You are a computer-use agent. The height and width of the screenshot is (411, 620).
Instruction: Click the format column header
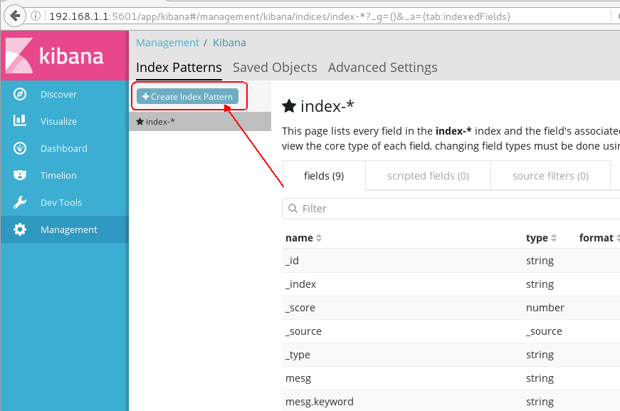coord(596,238)
